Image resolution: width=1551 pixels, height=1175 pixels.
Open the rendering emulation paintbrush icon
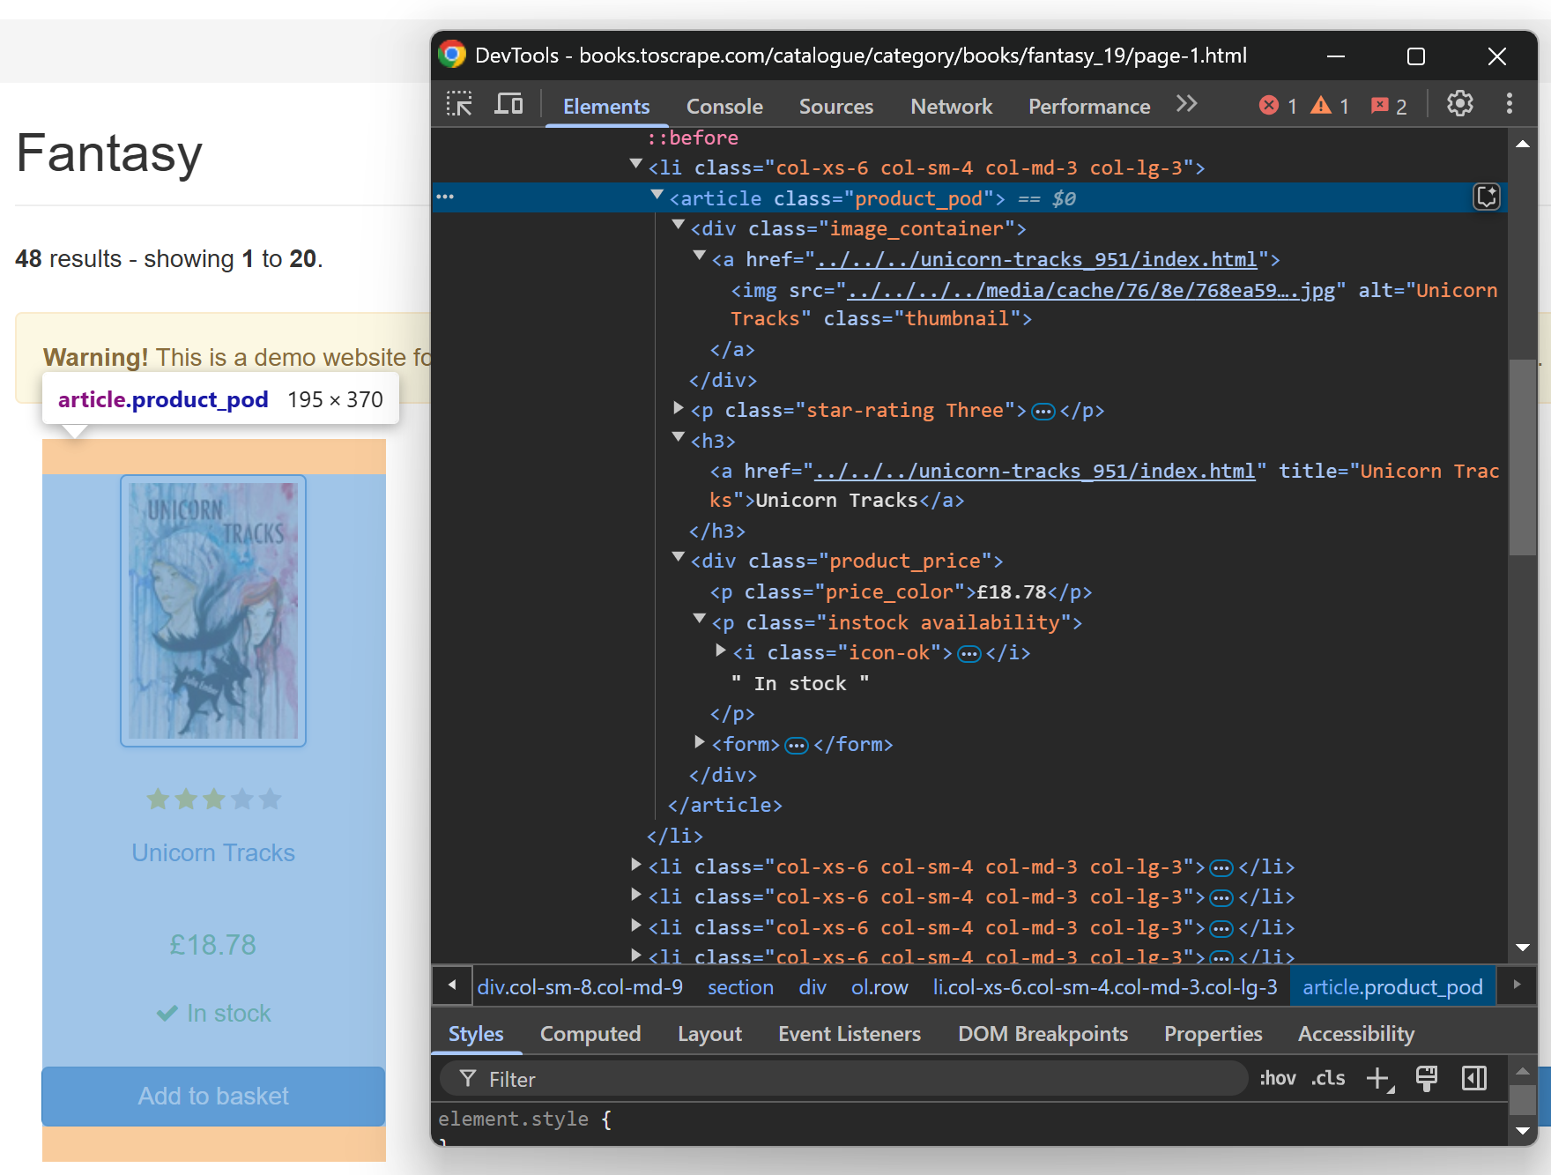pyautogui.click(x=1427, y=1078)
